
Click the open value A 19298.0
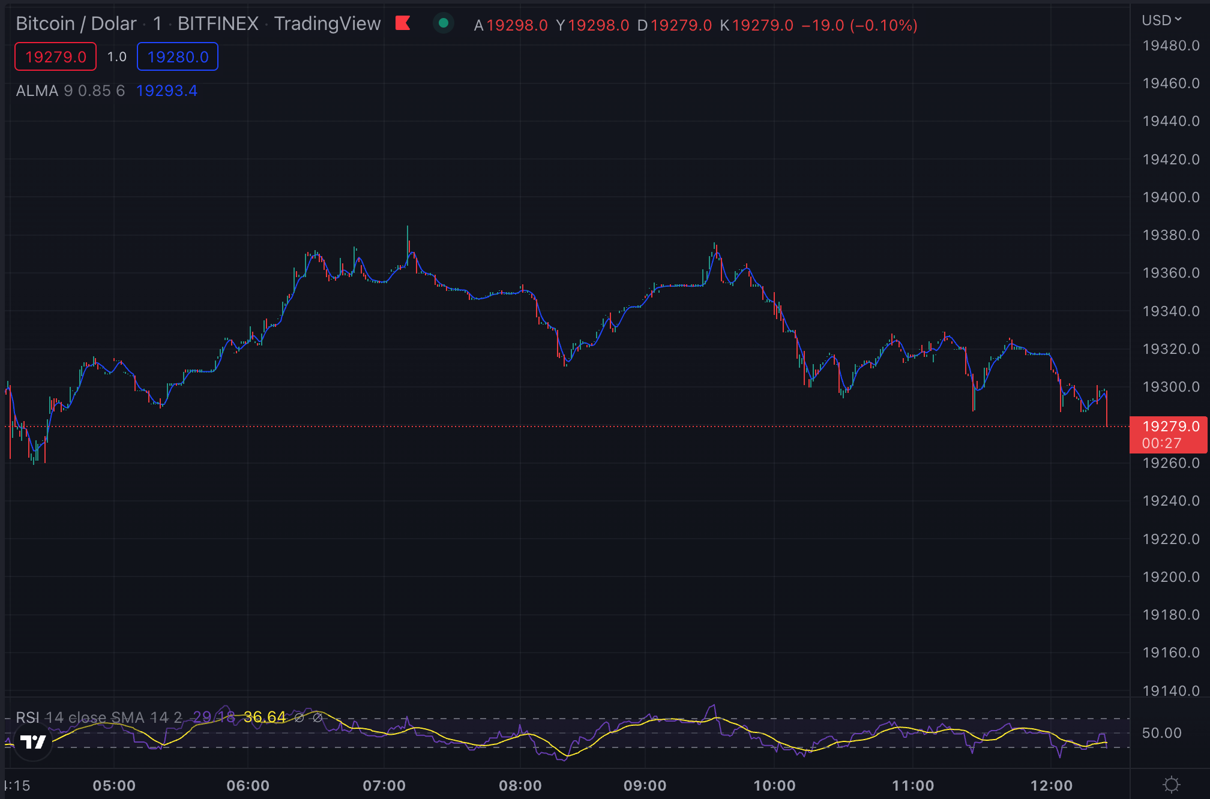(x=511, y=25)
